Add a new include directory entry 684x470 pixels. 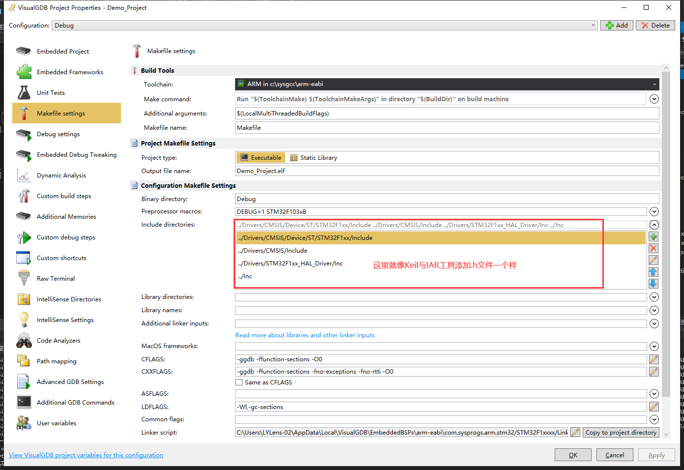point(654,236)
